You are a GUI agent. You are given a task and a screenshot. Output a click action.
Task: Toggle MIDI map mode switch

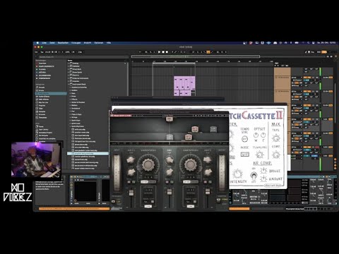point(319,52)
